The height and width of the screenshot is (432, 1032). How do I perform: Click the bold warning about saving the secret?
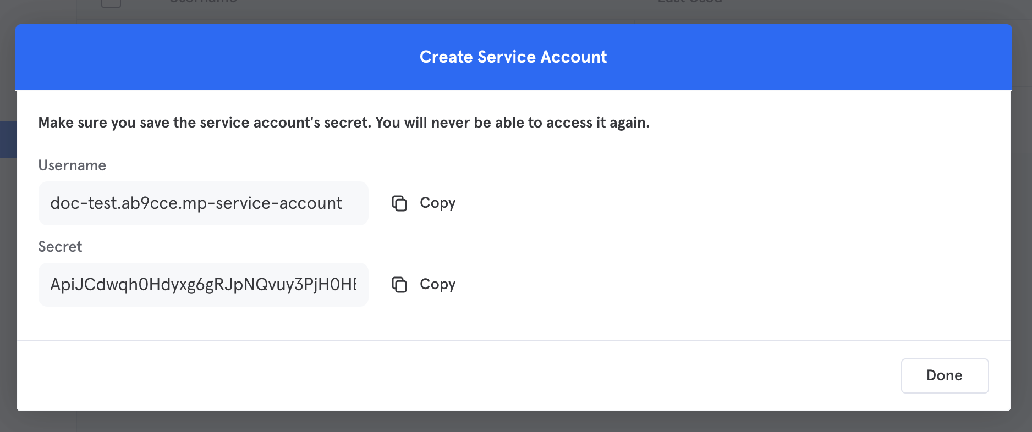344,123
